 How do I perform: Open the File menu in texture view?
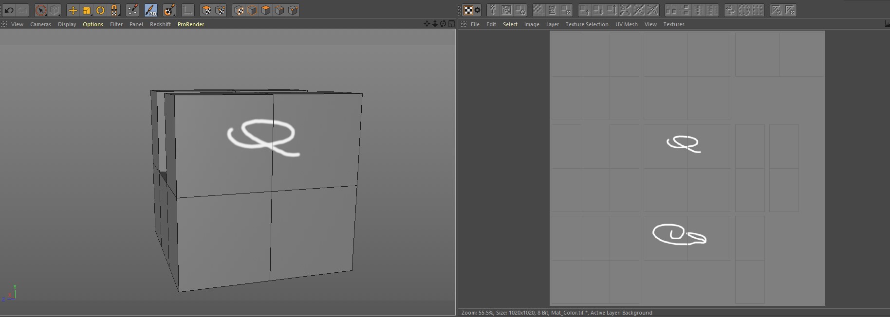[475, 24]
